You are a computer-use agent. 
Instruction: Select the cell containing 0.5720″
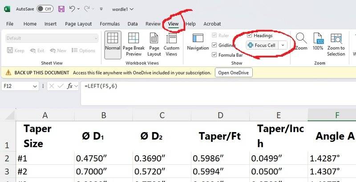tap(162, 171)
